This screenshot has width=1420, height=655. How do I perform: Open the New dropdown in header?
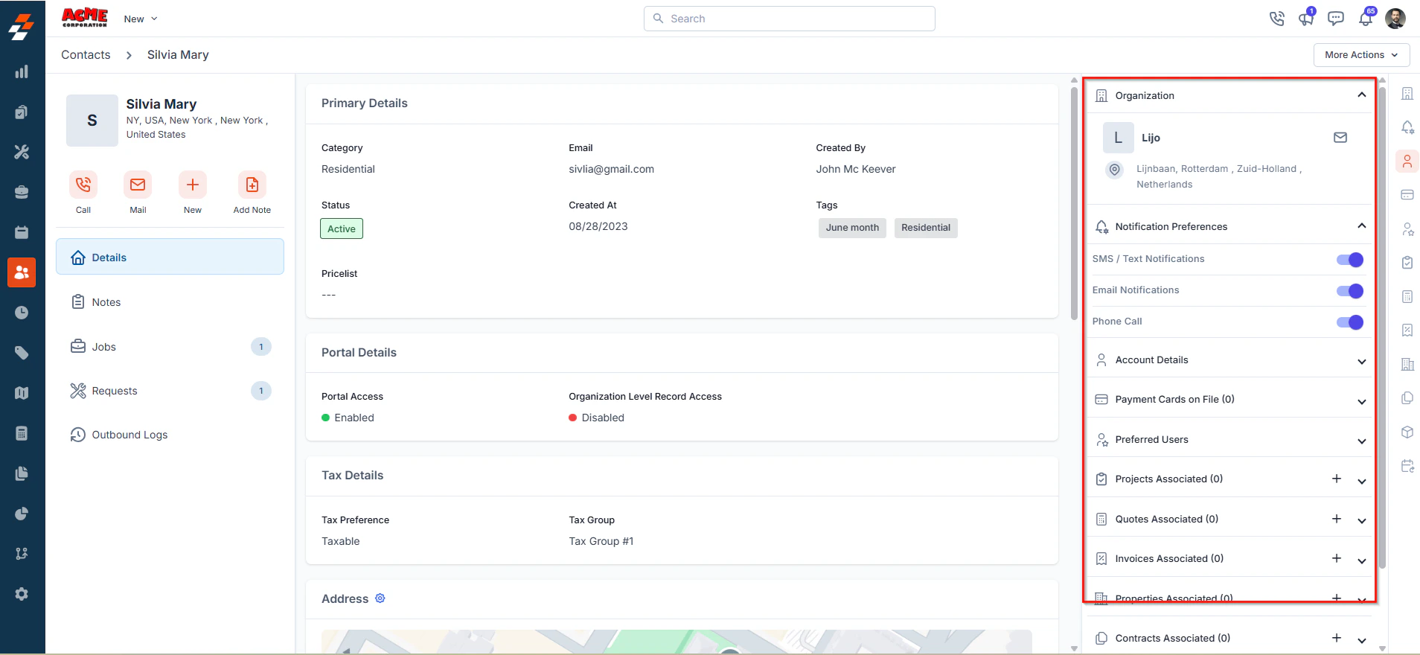141,19
